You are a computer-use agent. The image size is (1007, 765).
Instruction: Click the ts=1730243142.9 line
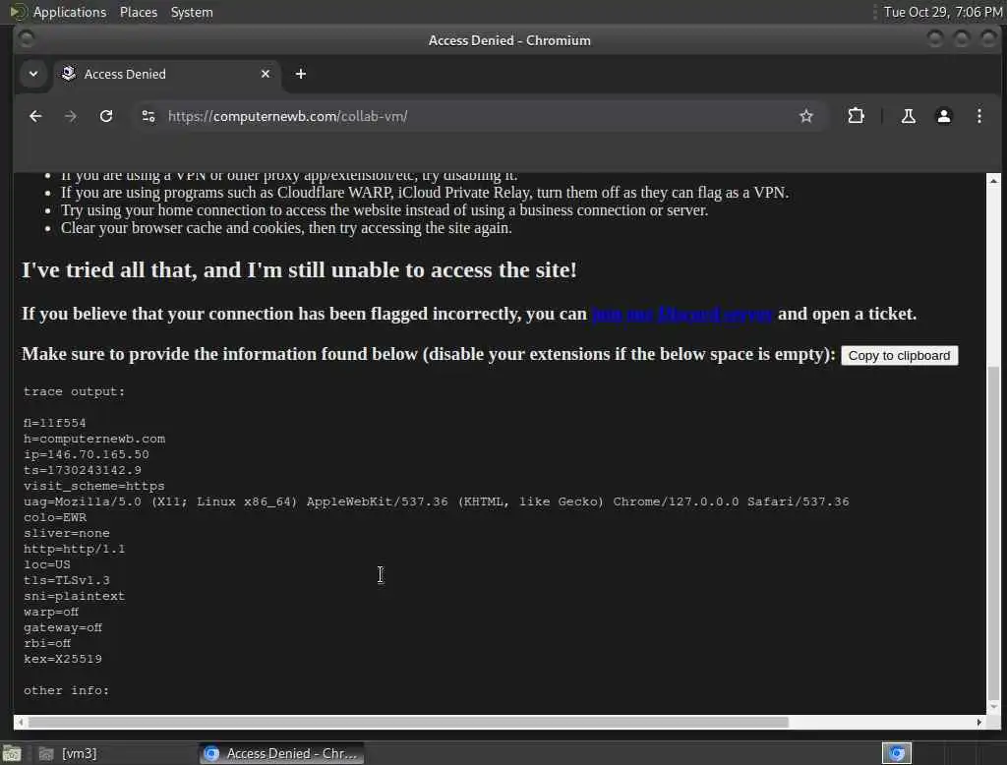coord(83,470)
